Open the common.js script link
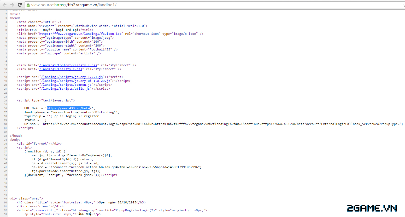 point(66,85)
